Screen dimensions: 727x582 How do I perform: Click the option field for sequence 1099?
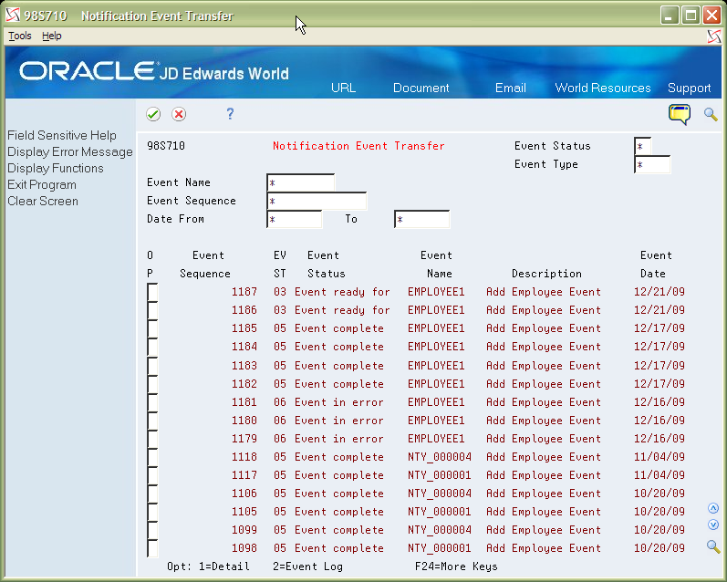[x=152, y=530]
